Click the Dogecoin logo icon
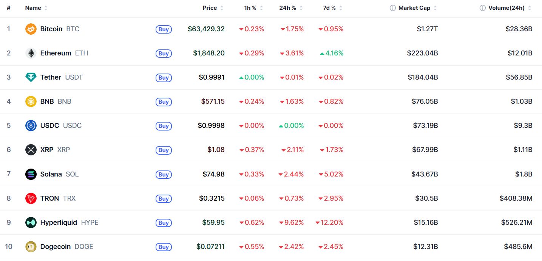This screenshot has height=261, width=542. (x=31, y=247)
